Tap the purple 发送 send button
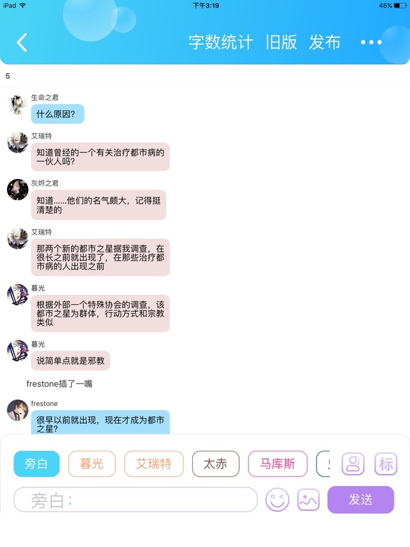Image resolution: width=410 pixels, height=547 pixels. (361, 500)
